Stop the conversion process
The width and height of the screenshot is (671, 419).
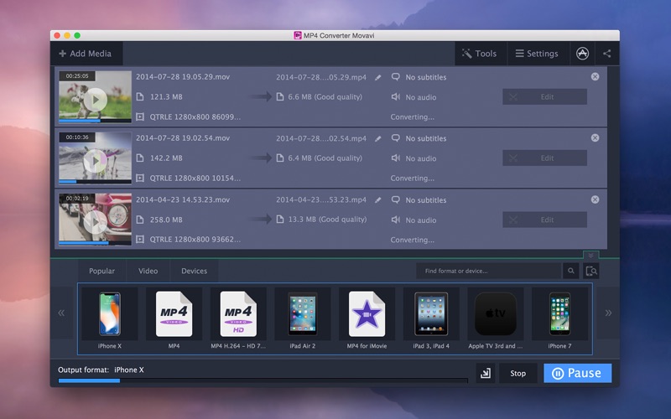(x=518, y=373)
